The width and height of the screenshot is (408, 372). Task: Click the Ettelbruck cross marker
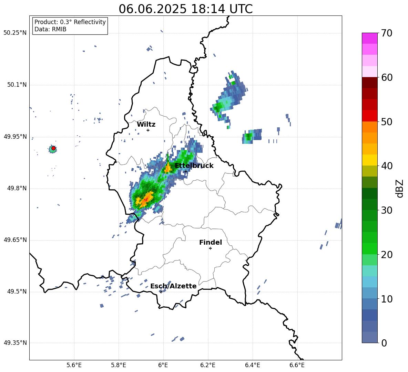pyautogui.click(x=185, y=171)
